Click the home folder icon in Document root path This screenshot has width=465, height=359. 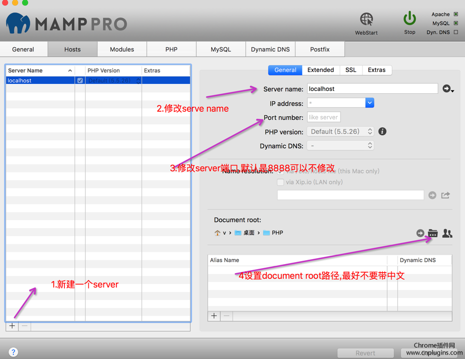tap(217, 233)
